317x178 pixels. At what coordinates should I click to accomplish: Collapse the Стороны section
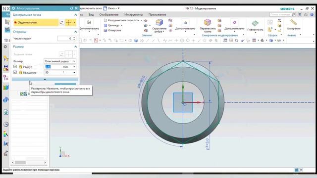coord(76,32)
